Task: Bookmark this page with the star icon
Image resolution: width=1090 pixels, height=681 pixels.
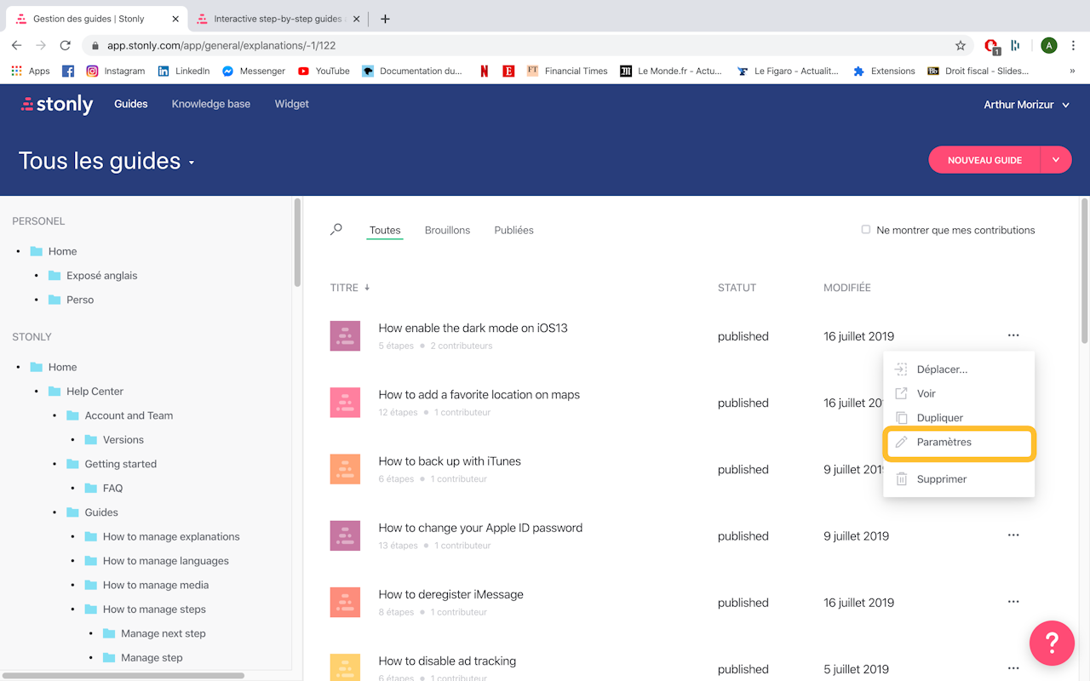Action: (x=961, y=45)
